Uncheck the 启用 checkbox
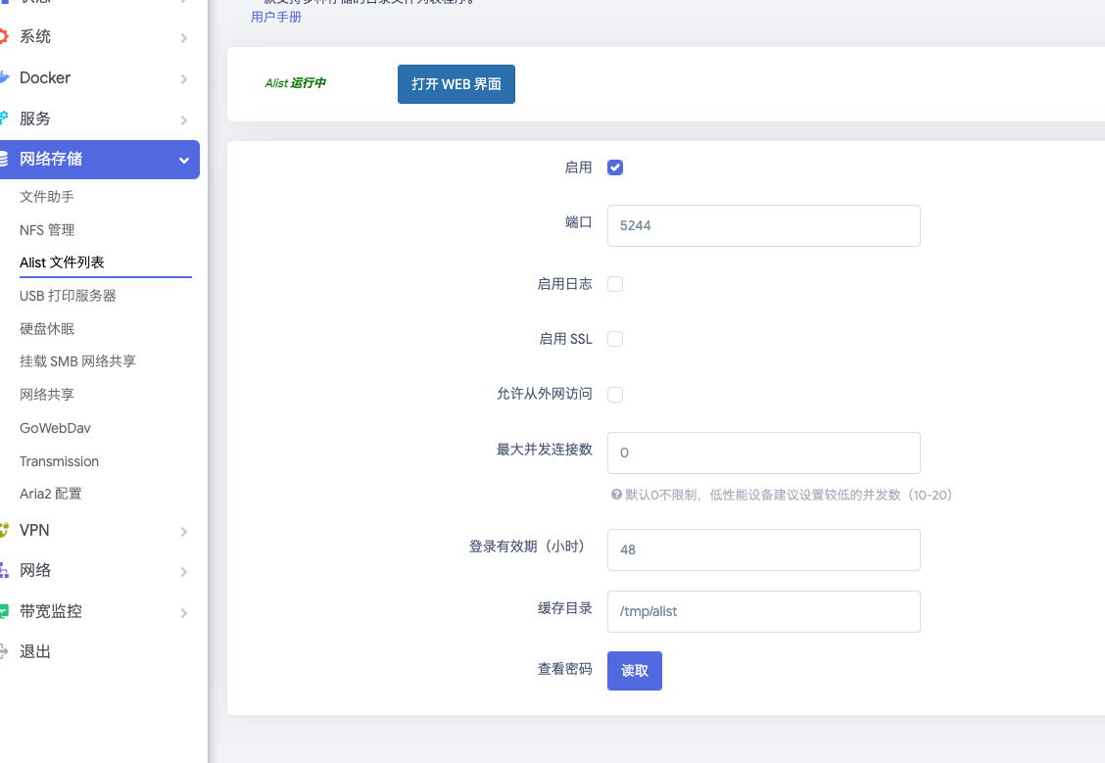This screenshot has height=763, width=1105. pos(615,167)
